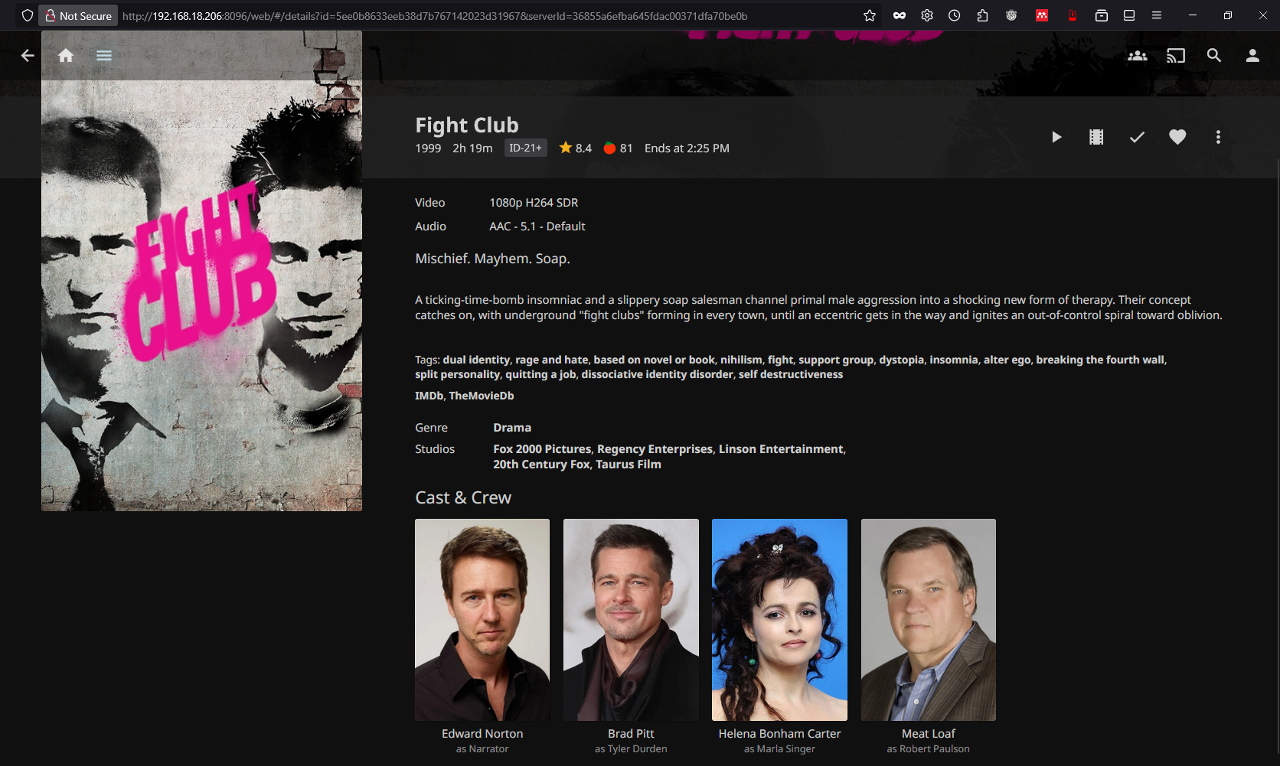Open the IMDb link
The image size is (1280, 766).
tap(429, 396)
